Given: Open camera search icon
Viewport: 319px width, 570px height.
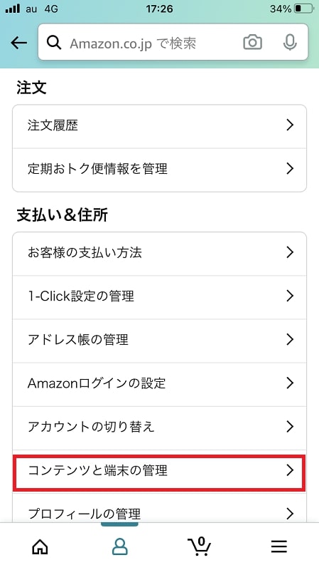Looking at the screenshot, I should click(252, 43).
